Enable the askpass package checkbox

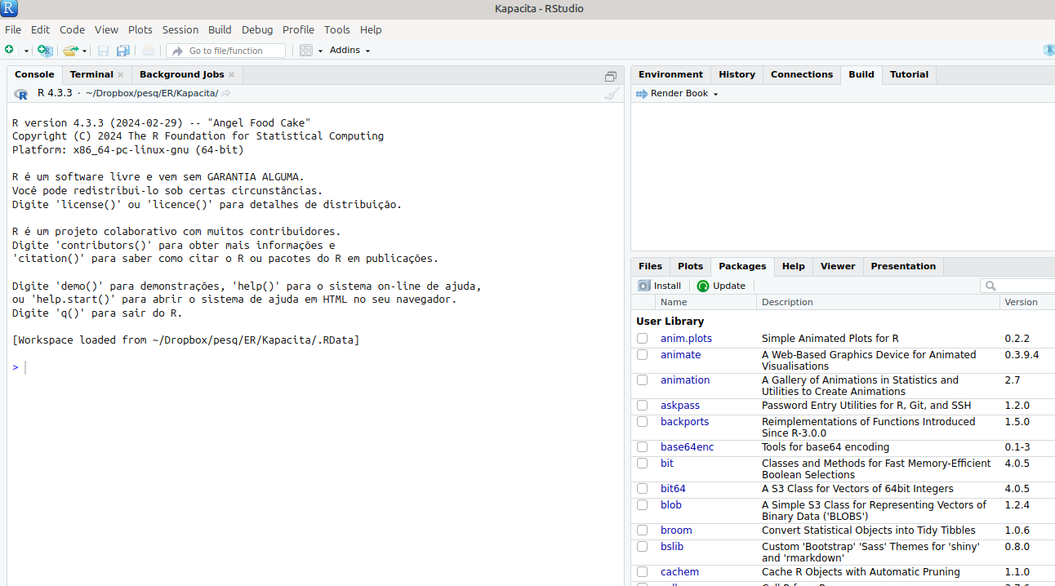643,406
